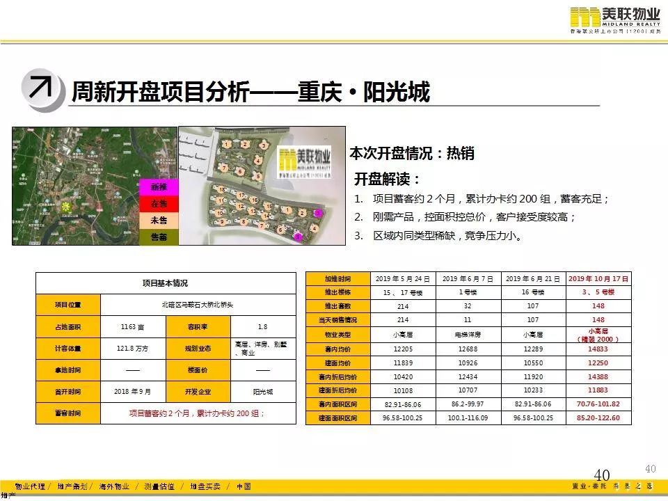Click the yellow project marker on satellite map
This screenshot has width=668, height=501.
(x=67, y=207)
